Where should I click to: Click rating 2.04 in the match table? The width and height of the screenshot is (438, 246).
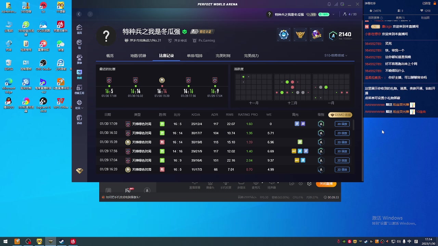coord(249,160)
